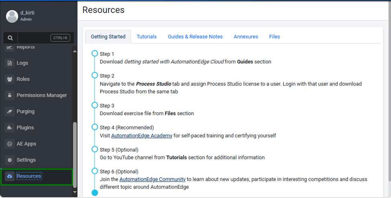This screenshot has height=198, width=391.
Task: Click the Plugins puzzle icon
Action: [10, 128]
